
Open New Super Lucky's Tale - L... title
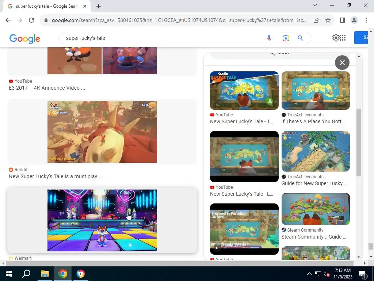[242, 194]
